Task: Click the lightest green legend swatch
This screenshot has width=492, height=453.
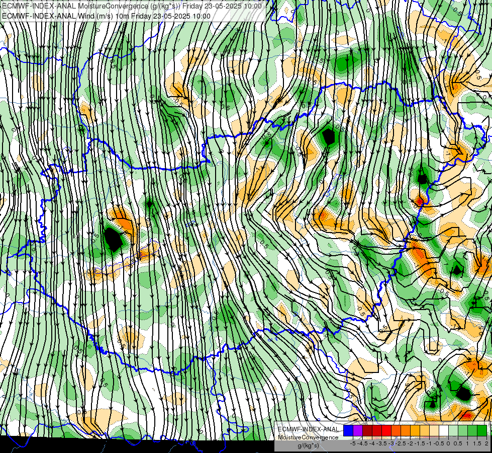Action: 453,430
